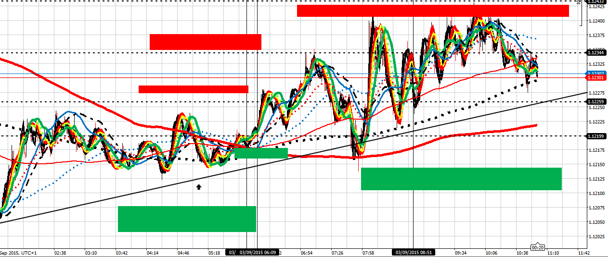Select the green rectangle near 1.12050 level
Screen dimensions: 608x257
[x=187, y=219]
